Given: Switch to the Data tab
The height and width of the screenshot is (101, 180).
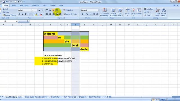Looking at the screenshot, I should pos(45,5).
